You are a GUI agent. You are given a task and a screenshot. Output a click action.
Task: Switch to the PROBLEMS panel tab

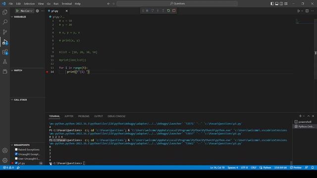tap(84, 116)
